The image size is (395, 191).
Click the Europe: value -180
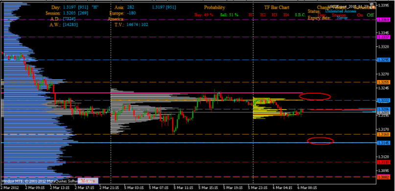point(131,13)
